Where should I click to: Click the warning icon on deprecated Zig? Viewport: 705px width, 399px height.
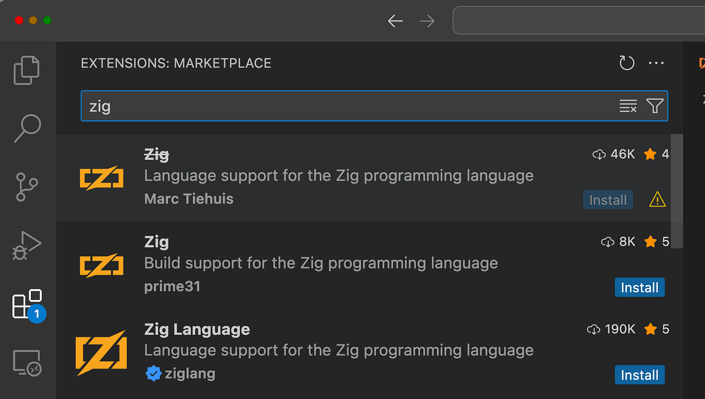click(657, 200)
